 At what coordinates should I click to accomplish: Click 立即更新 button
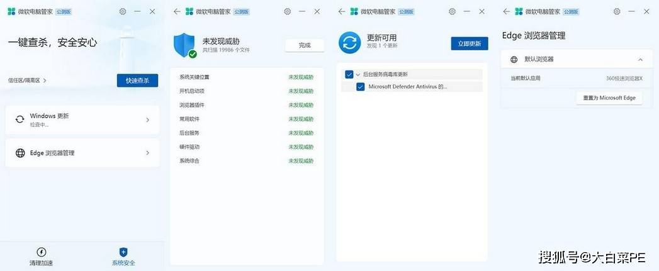470,43
